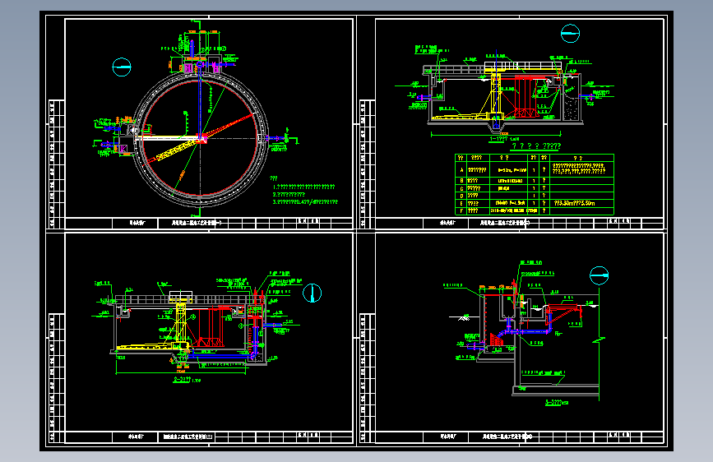This screenshot has width=713, height=462.
Task: Click the break-line symbol on bottom-right detail
Action: pyautogui.click(x=599, y=340)
